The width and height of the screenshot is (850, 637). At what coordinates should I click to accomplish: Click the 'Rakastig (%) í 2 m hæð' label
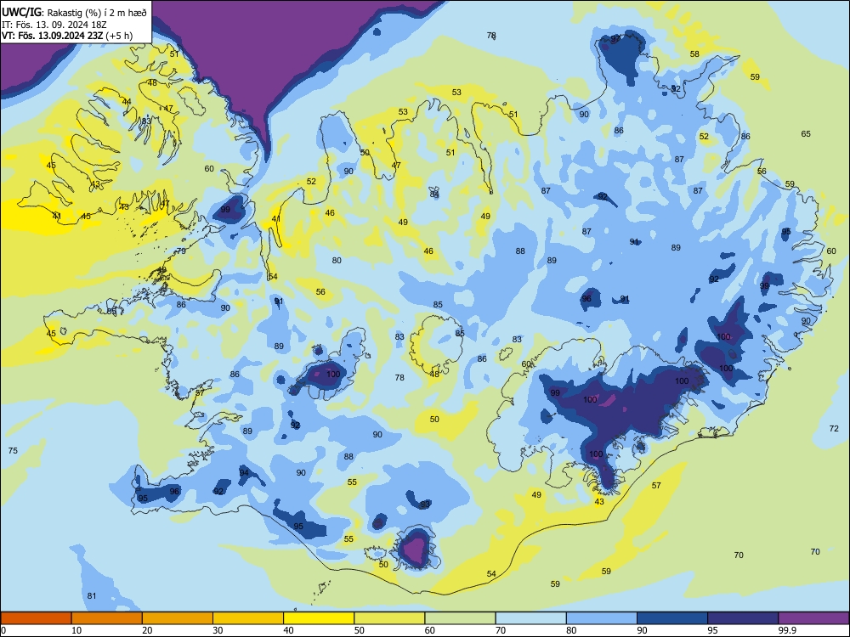[x=97, y=13]
